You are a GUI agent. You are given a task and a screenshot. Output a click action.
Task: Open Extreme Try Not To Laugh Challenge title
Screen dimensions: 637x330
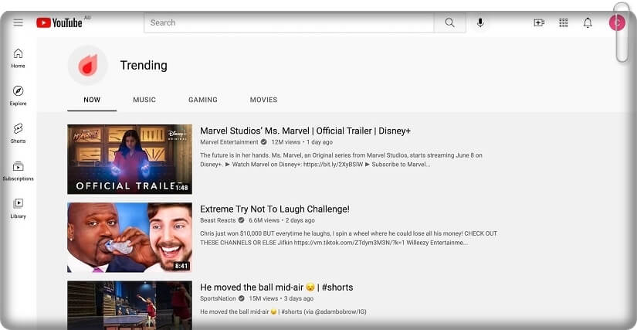point(275,209)
